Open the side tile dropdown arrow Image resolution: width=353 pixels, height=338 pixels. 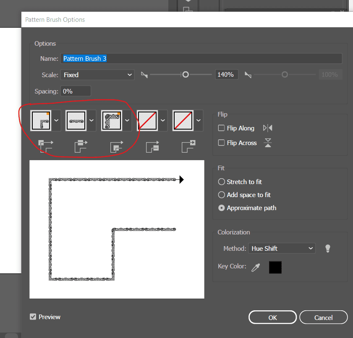[92, 120]
